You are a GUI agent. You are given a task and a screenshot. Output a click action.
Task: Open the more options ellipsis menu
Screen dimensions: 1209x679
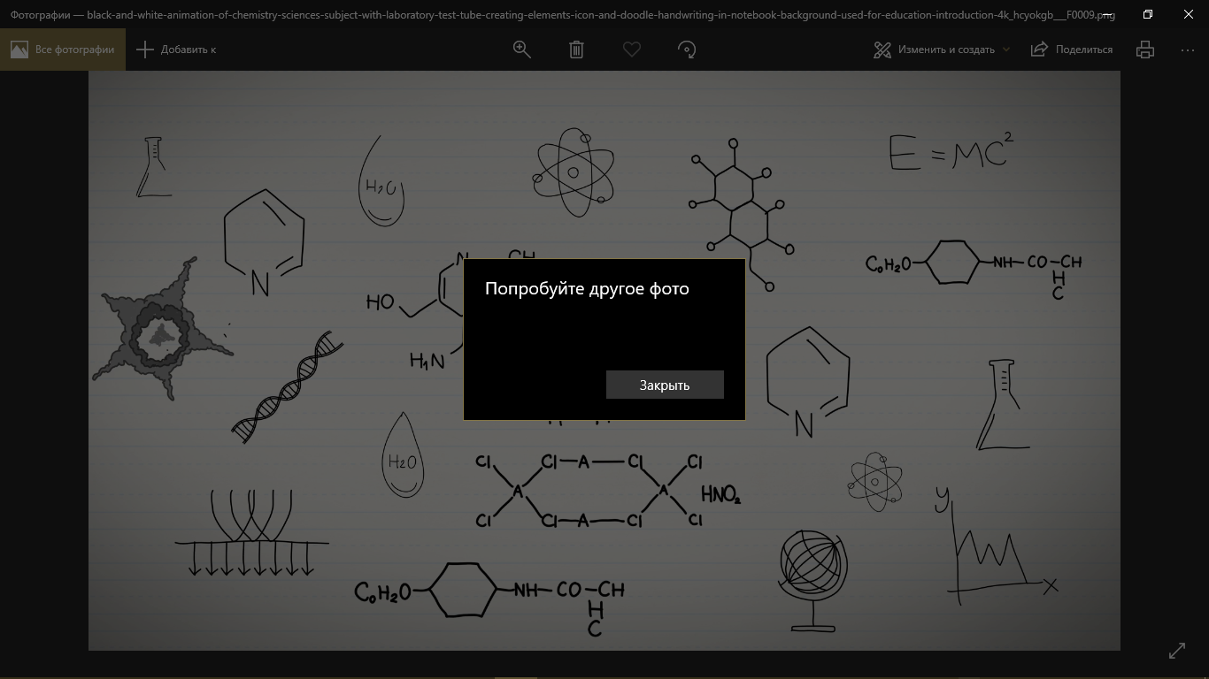click(1188, 50)
